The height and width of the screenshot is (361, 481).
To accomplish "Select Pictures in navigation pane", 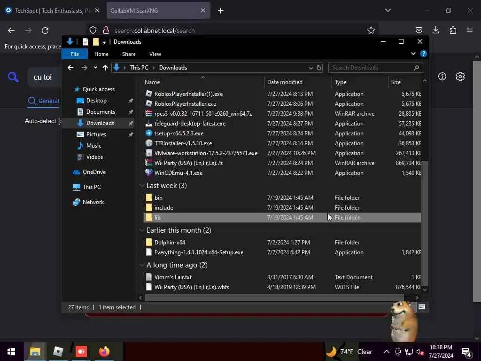I will point(96,134).
